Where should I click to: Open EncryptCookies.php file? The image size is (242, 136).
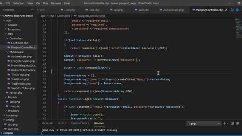23,61
